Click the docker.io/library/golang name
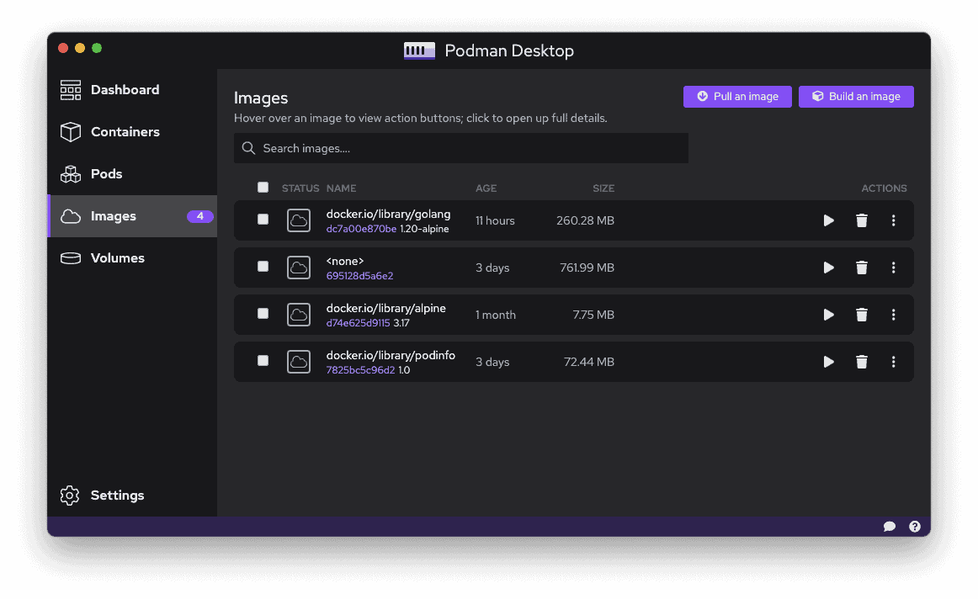The width and height of the screenshot is (978, 599). (x=388, y=214)
